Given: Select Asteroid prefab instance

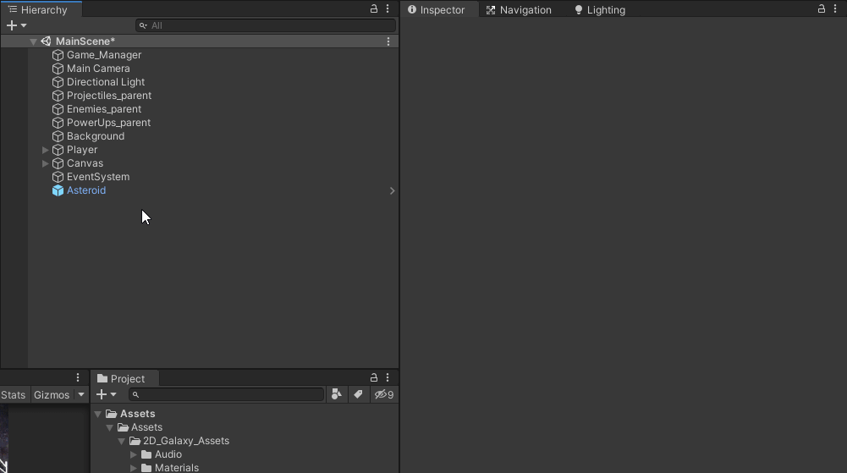Looking at the screenshot, I should coord(86,190).
